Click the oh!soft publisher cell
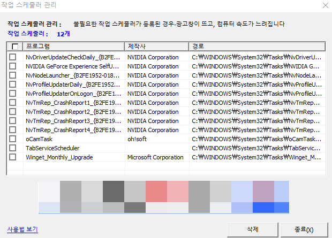332x238 pixels. [137, 139]
